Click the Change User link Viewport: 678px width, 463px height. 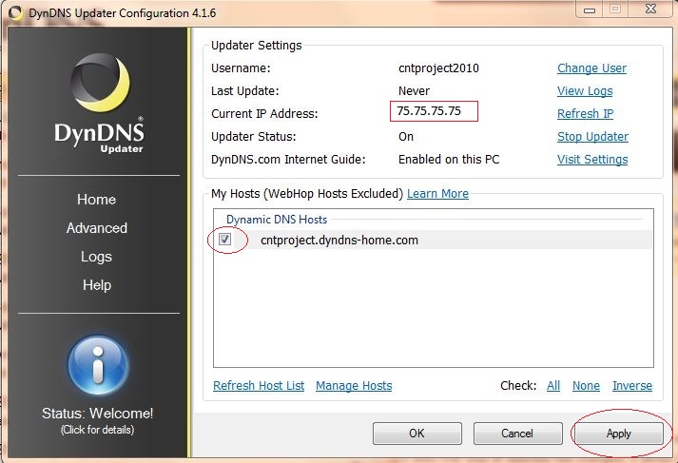click(x=591, y=68)
